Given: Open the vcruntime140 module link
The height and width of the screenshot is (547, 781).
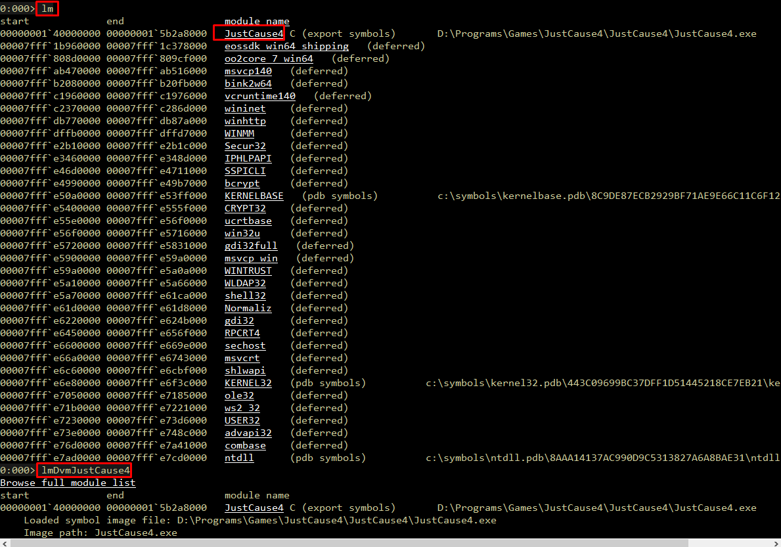Looking at the screenshot, I should 259,96.
